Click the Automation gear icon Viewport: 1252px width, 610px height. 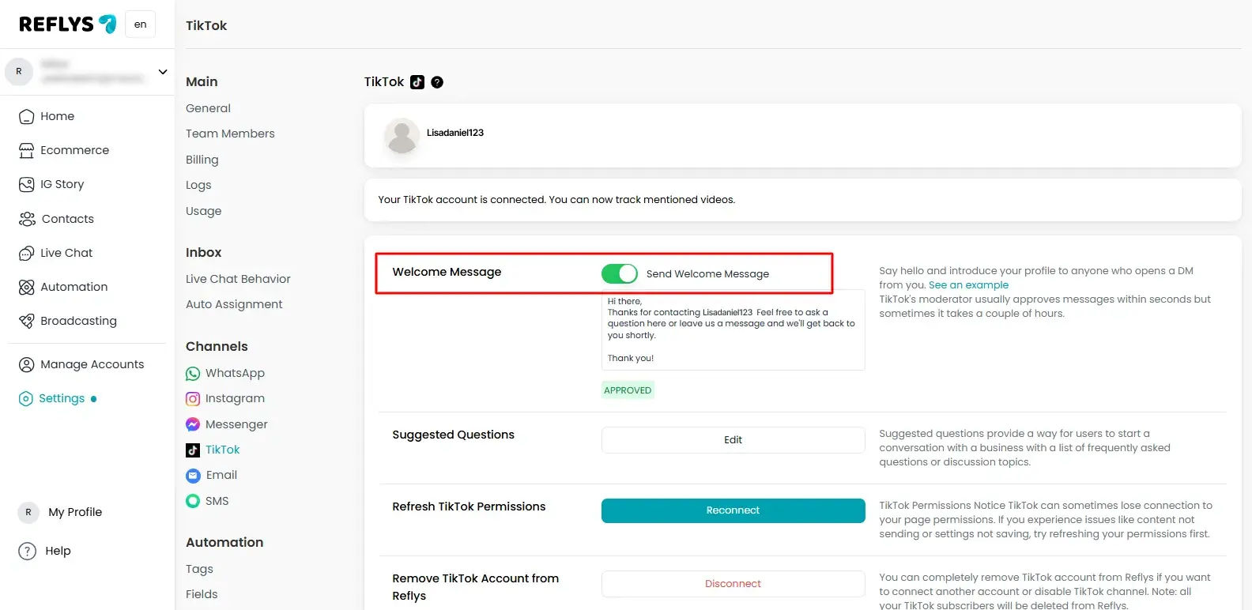pyautogui.click(x=27, y=287)
